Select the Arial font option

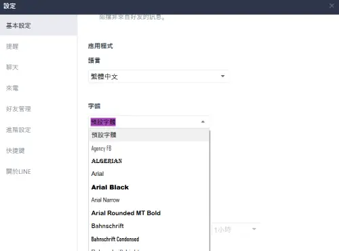(149, 174)
